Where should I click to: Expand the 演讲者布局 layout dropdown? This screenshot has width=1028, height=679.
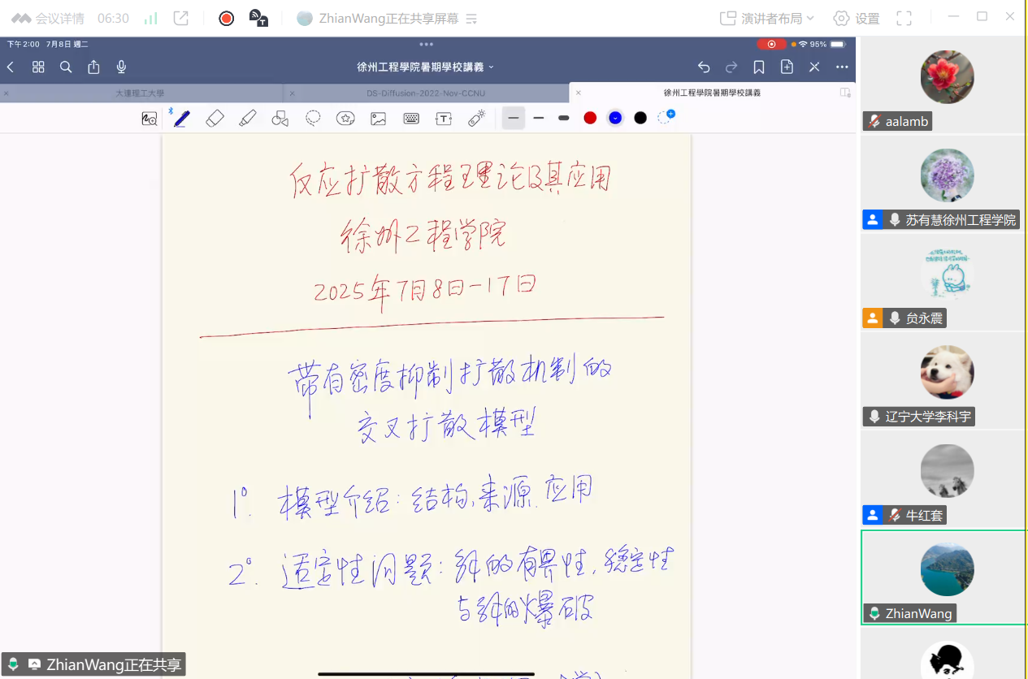coord(767,18)
